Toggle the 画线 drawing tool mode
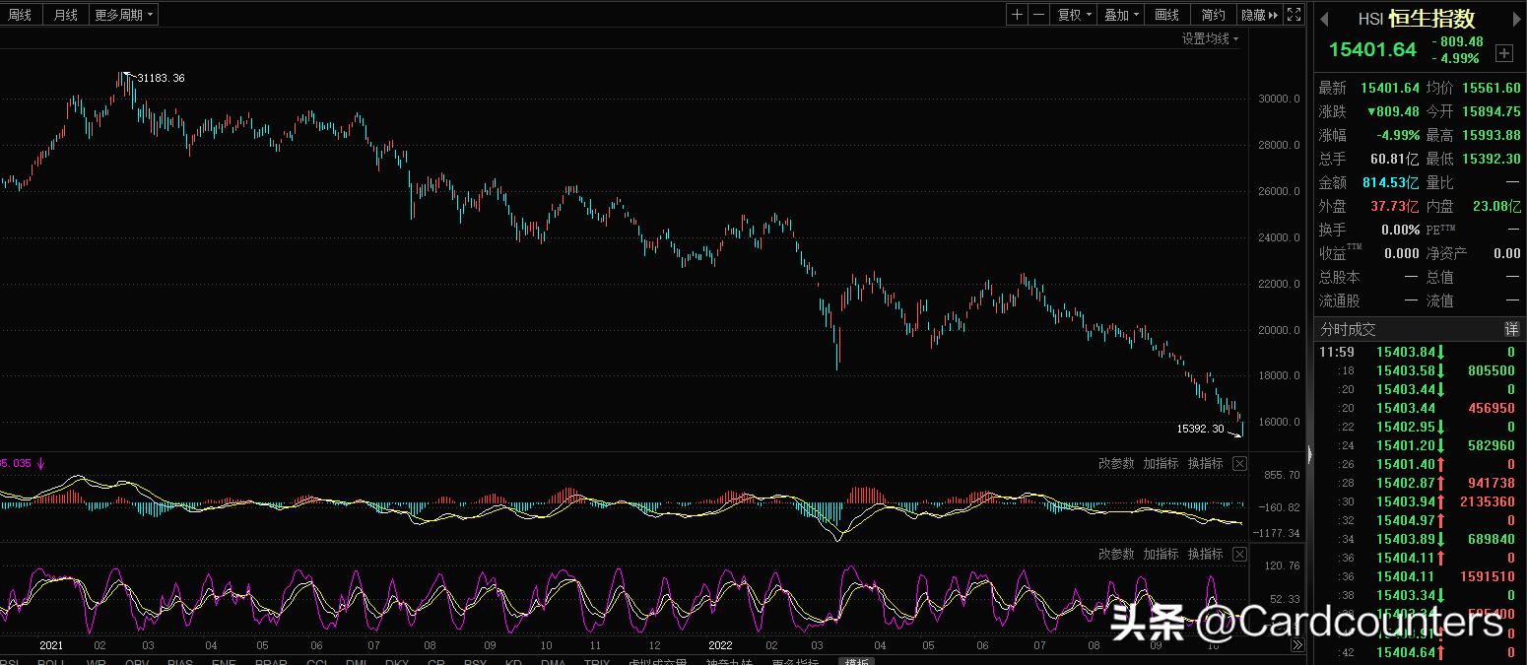The width and height of the screenshot is (1527, 665). tap(1166, 15)
